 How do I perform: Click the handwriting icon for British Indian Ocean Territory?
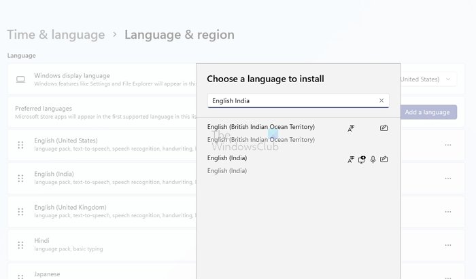tap(384, 128)
